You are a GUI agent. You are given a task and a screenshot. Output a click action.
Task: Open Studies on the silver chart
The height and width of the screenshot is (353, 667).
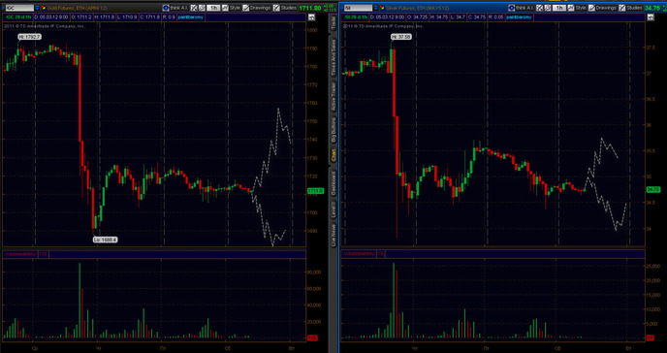pos(630,8)
